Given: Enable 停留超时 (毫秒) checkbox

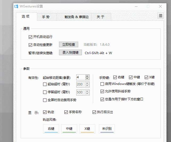Looking at the screenshot, I should (45, 92).
